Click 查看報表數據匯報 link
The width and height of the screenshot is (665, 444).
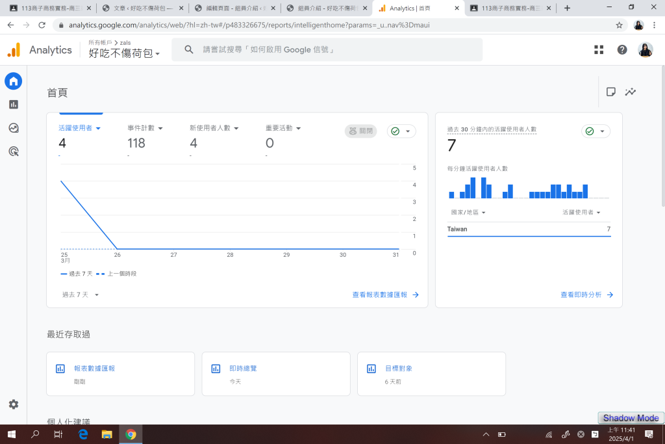pos(385,294)
